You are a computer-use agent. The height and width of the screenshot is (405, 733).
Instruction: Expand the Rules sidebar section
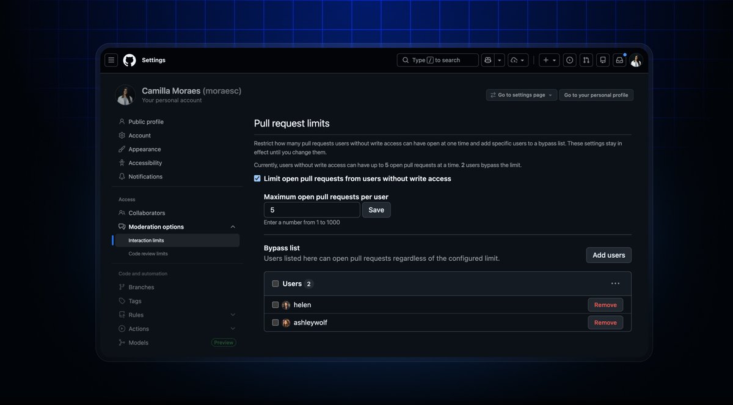(233, 315)
